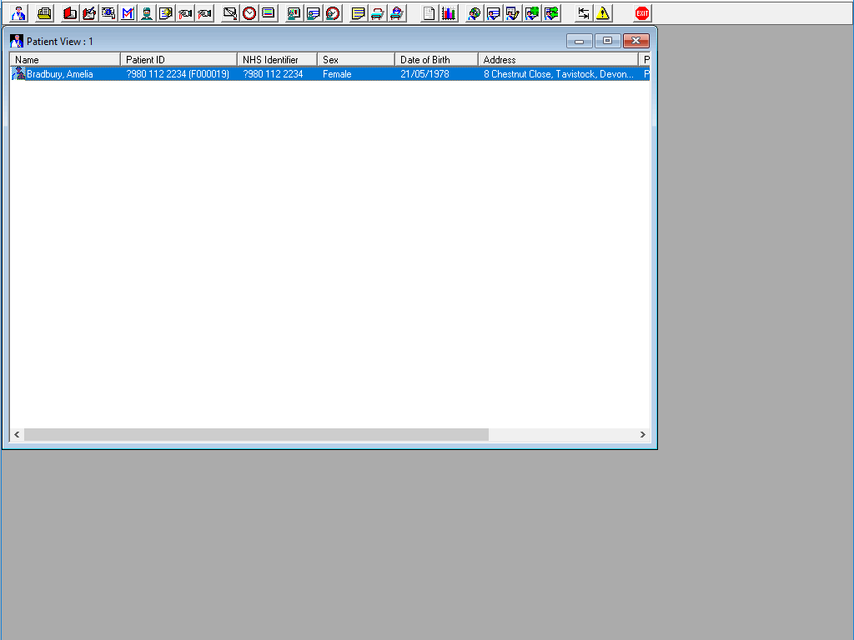Click the person with CD disc icon
Screen dimensions: 854x640
coord(474,13)
